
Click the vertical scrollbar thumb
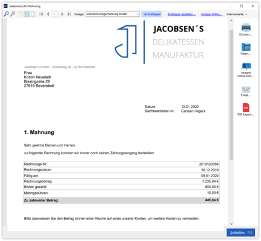pos(231,95)
